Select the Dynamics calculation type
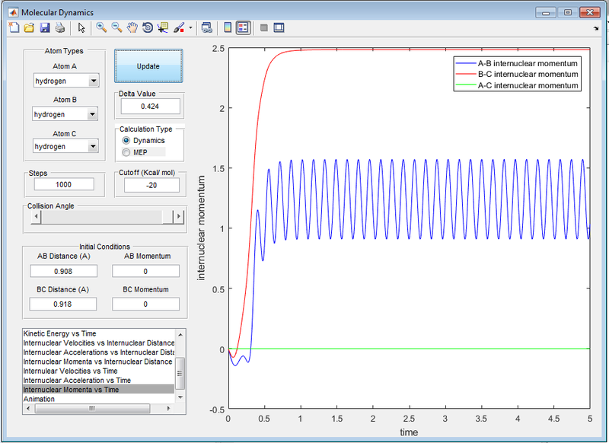 coord(126,141)
